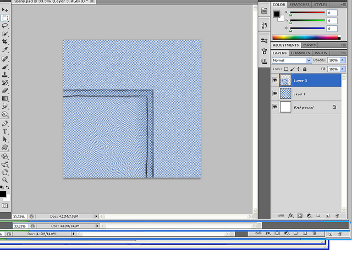352x255 pixels.
Task: Toggle lock transparent pixels
Action: pos(286,69)
